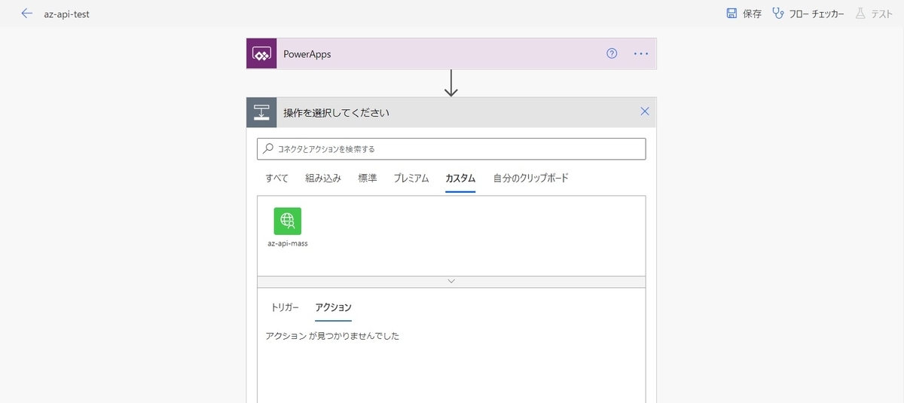Click the az-api-mass connector label

pyautogui.click(x=288, y=244)
